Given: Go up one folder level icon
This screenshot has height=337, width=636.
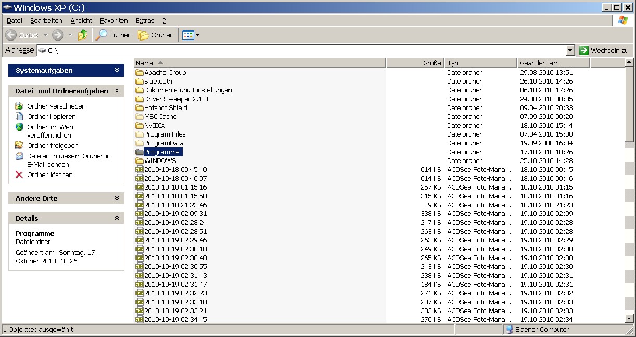Looking at the screenshot, I should point(83,35).
